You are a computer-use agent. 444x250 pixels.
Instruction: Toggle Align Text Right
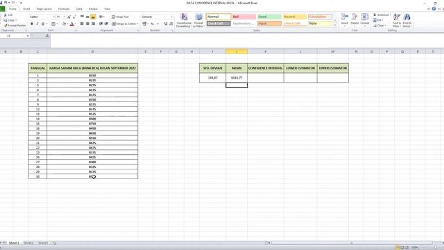point(93,24)
